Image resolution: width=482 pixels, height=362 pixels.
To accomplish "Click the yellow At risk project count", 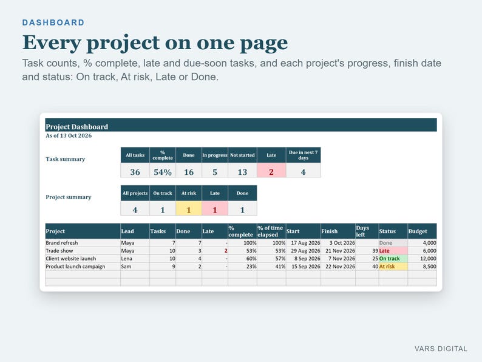I will coord(189,208).
